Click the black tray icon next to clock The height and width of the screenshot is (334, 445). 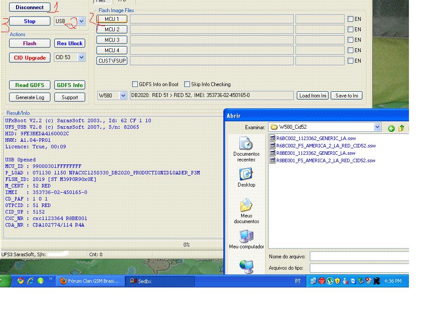click(377, 281)
